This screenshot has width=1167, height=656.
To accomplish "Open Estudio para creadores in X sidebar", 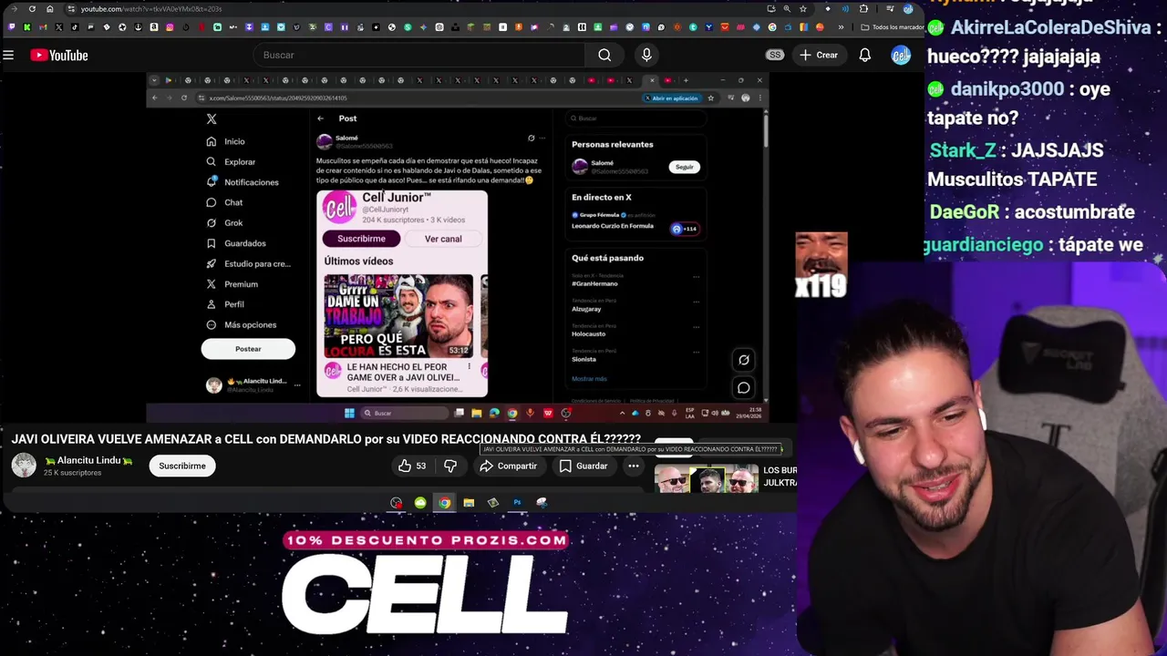I will [x=248, y=263].
